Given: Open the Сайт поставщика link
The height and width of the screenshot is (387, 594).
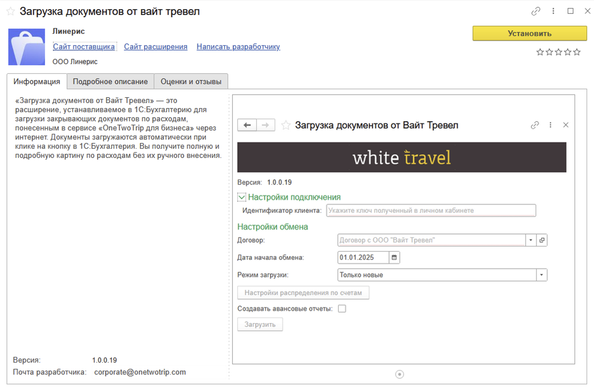Looking at the screenshot, I should 84,47.
